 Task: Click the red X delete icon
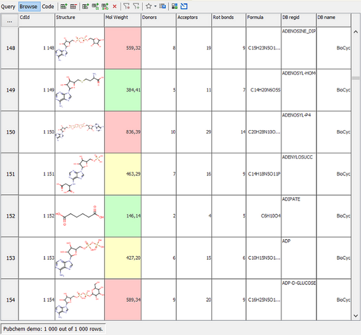tap(115, 6)
